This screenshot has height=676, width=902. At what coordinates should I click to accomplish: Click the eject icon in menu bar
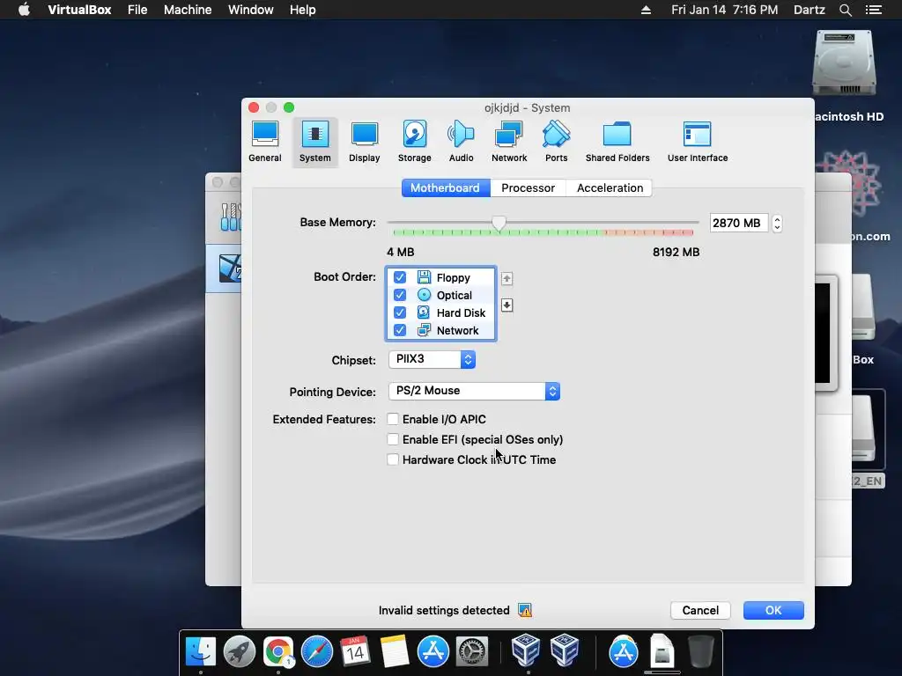pyautogui.click(x=646, y=10)
